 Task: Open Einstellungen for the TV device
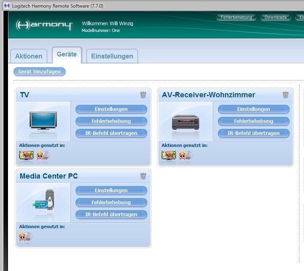click(x=111, y=109)
